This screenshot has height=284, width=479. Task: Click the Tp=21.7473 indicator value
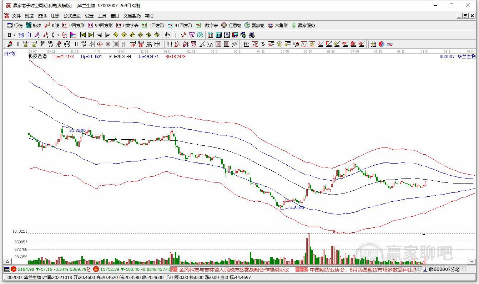(x=64, y=56)
